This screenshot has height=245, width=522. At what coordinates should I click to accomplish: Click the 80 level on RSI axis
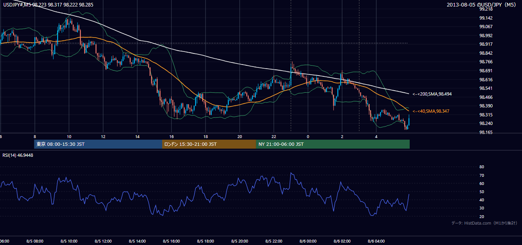[x=482, y=167]
